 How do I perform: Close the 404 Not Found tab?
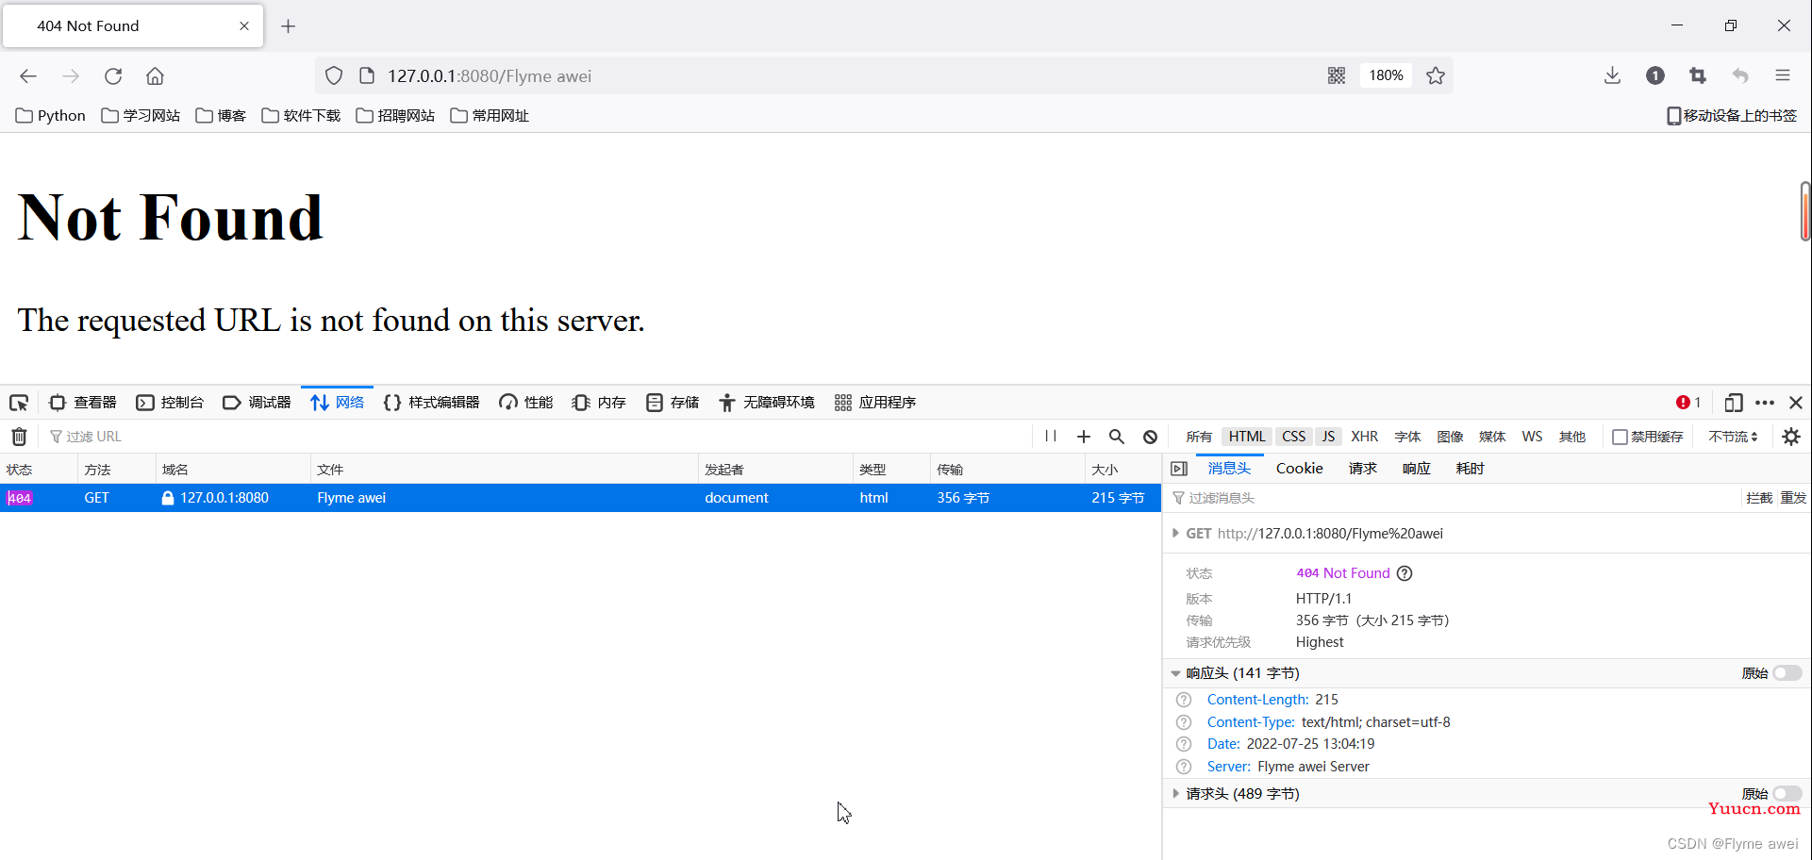[244, 26]
